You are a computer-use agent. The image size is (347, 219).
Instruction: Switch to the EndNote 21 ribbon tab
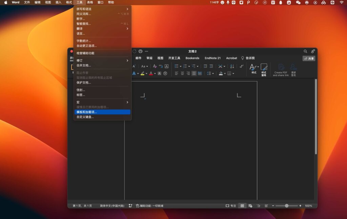click(x=212, y=58)
